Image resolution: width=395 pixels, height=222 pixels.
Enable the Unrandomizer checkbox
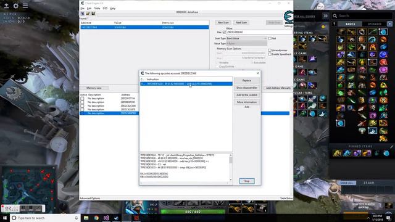tap(270, 51)
